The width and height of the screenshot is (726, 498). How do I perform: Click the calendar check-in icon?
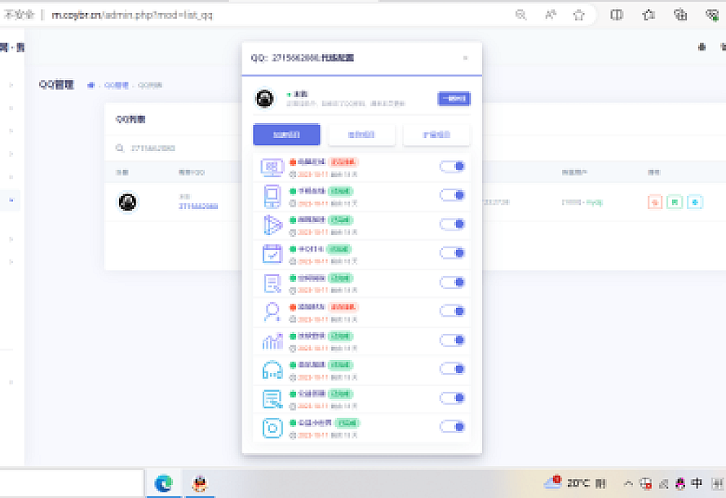[x=272, y=254]
